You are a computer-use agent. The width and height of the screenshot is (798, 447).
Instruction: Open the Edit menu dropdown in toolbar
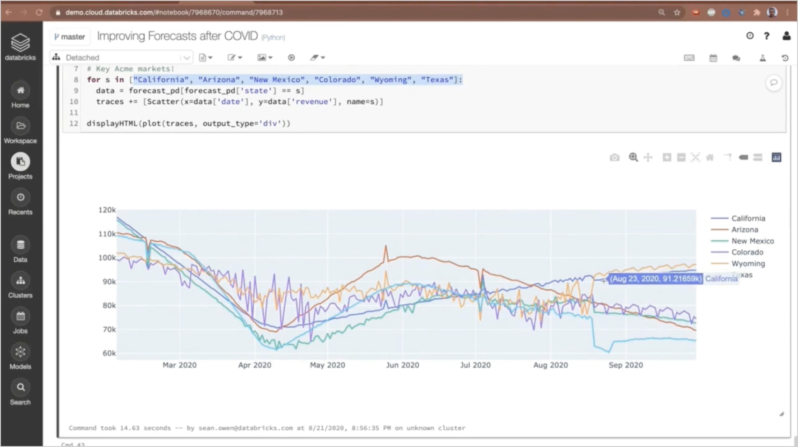click(x=235, y=58)
